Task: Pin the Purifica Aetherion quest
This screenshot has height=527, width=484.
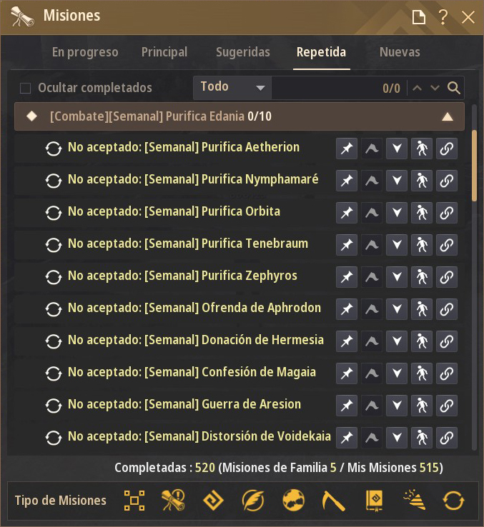Action: click(x=347, y=149)
